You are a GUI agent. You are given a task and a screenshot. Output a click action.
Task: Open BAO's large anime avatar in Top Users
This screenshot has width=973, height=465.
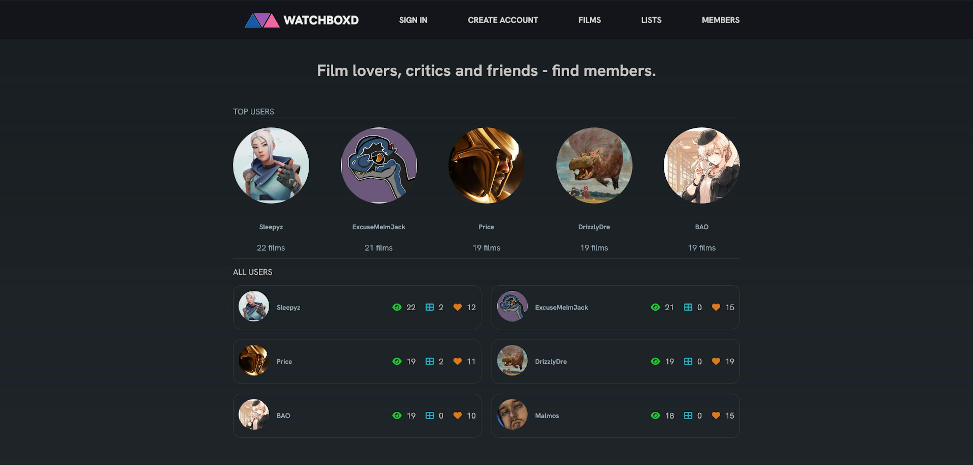pyautogui.click(x=702, y=165)
